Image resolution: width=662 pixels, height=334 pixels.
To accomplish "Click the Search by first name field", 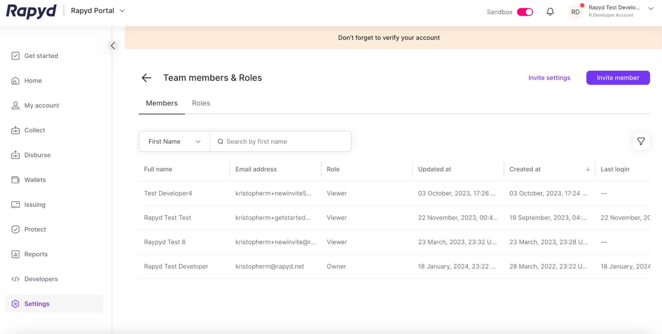I will click(x=285, y=142).
